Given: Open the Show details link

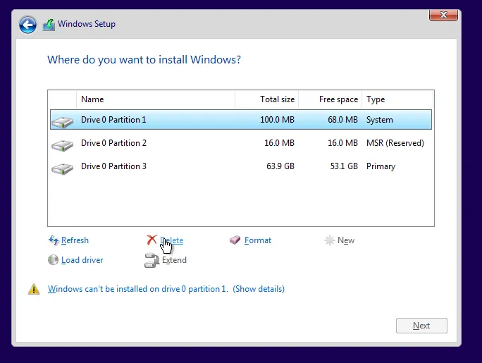Looking at the screenshot, I should pos(259,289).
